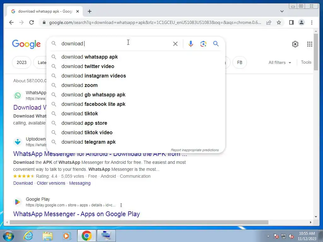Open the Chrome three-dot menu
Image resolution: width=323 pixels, height=242 pixels.
[x=312, y=22]
